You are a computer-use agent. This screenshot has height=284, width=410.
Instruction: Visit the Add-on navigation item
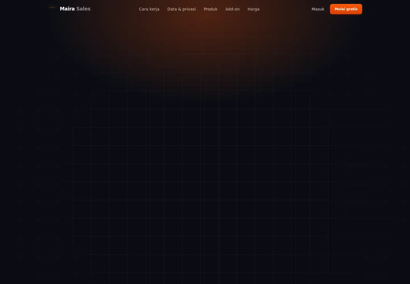pos(232,9)
